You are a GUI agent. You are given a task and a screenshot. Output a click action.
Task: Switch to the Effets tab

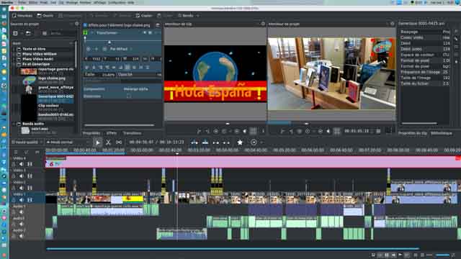pyautogui.click(x=112, y=133)
